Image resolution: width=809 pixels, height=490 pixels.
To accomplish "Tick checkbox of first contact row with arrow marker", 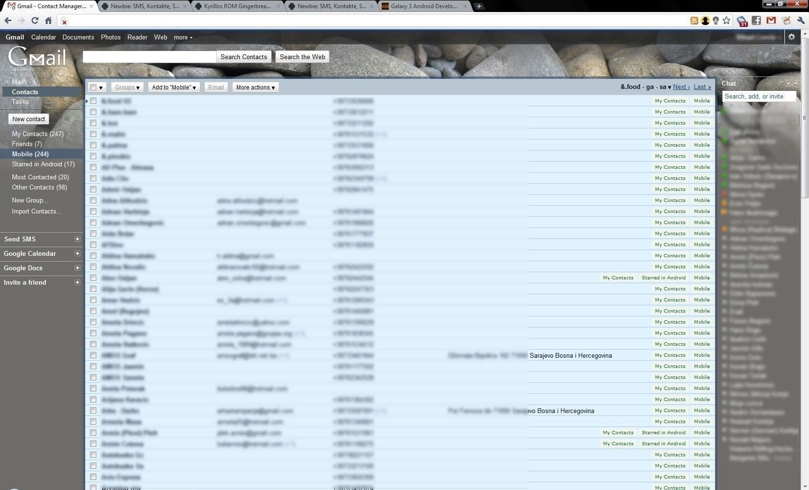I will click(x=93, y=101).
